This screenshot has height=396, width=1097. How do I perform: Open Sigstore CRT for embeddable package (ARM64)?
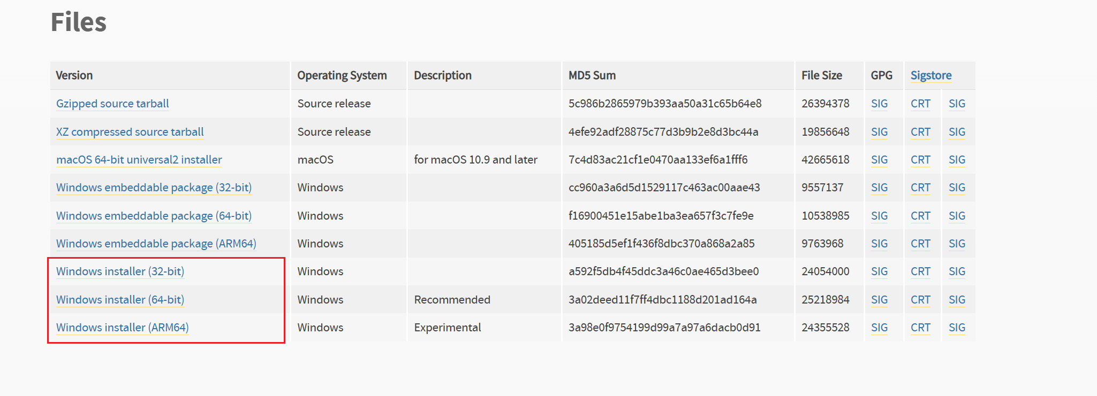(920, 244)
